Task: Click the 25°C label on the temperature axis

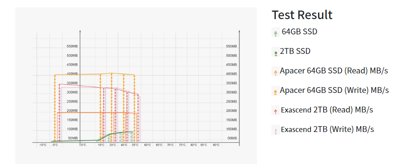Action: tap(113, 145)
